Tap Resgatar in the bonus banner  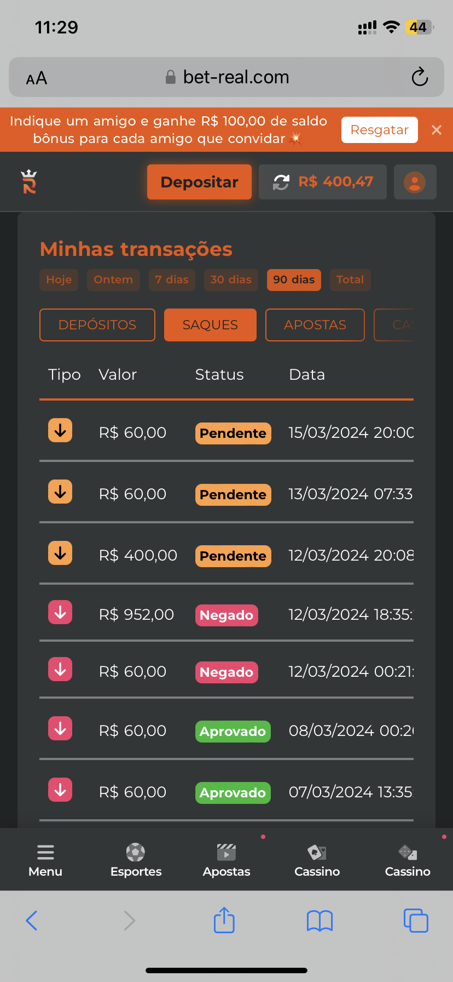(x=380, y=130)
